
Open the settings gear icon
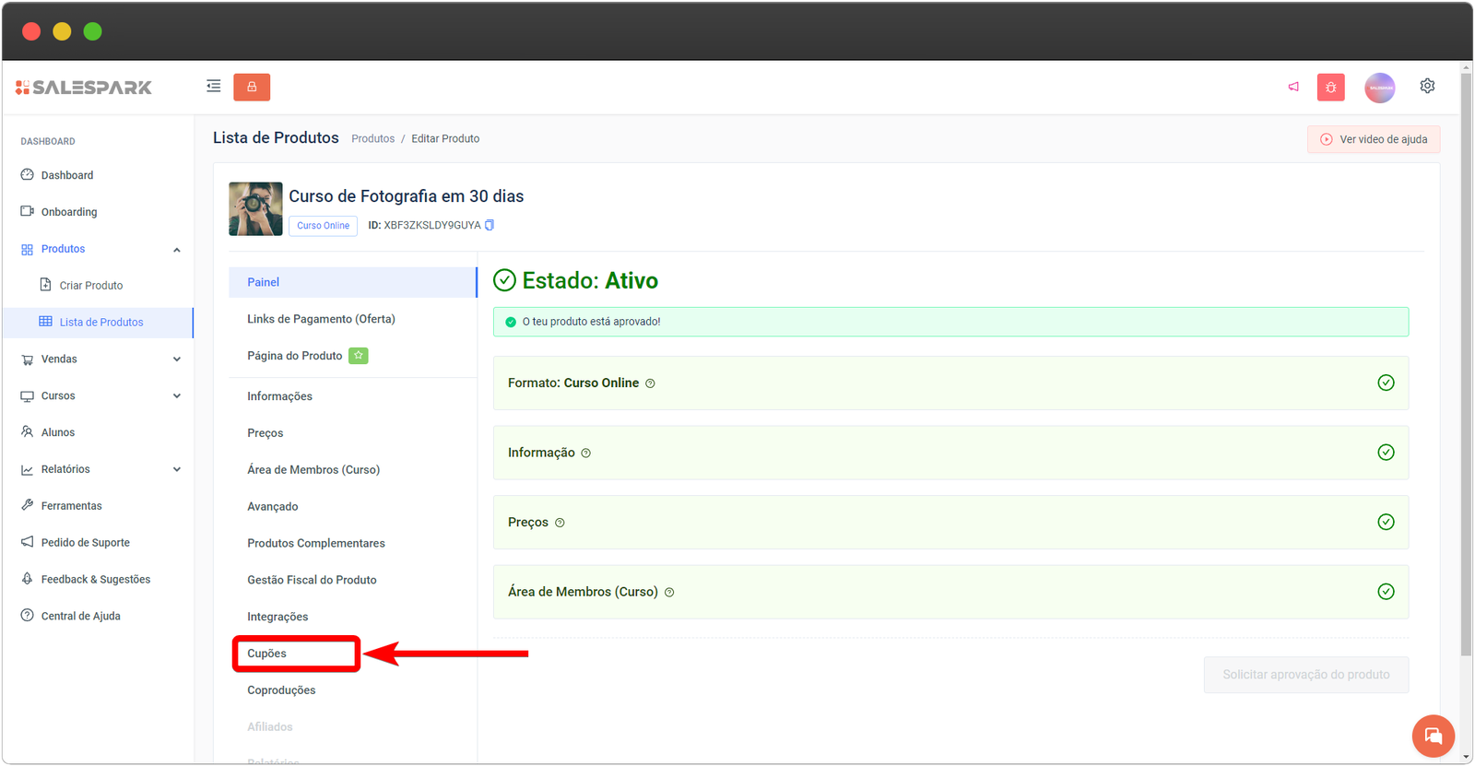coord(1427,86)
